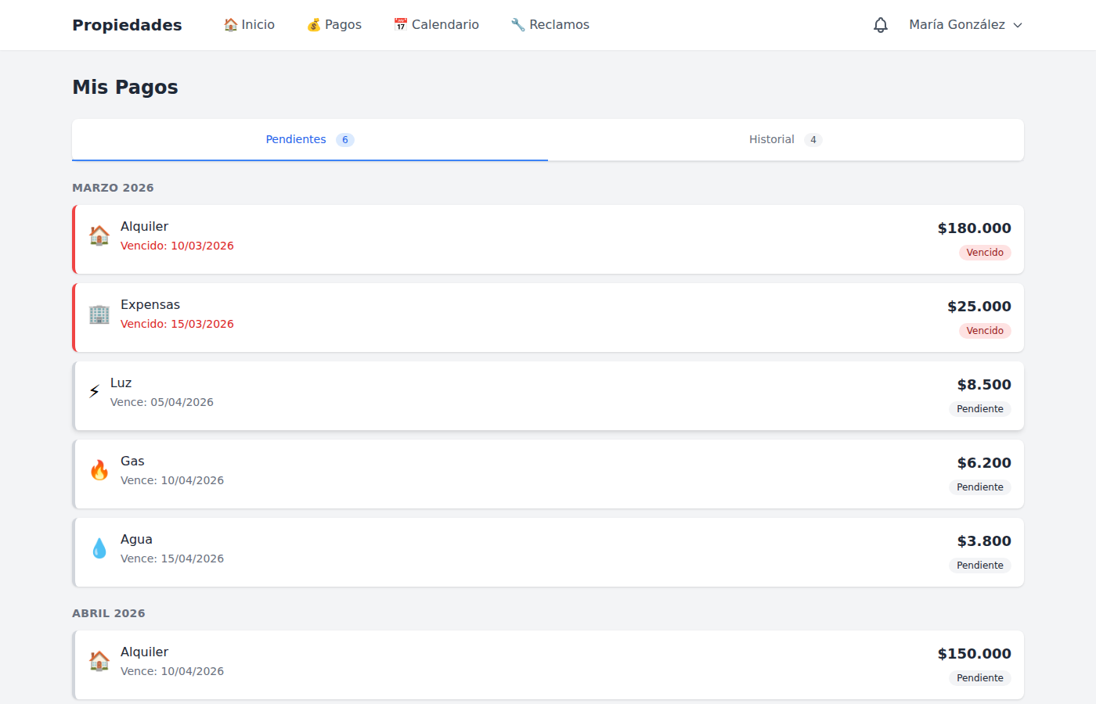Click the water drop icon for Agua
1096x704 pixels.
[99, 548]
